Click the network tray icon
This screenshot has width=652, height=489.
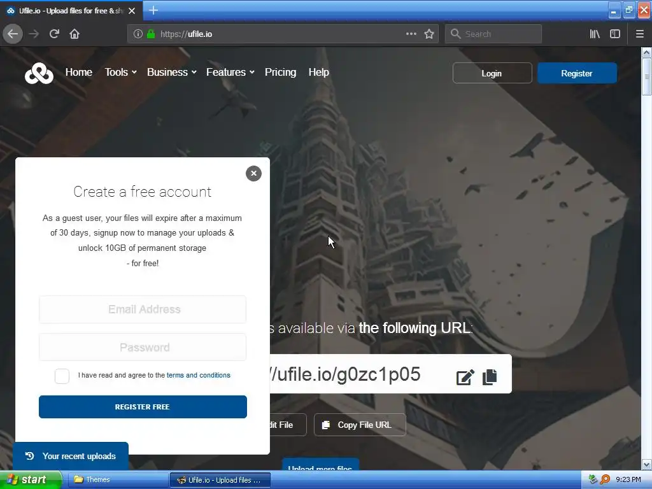[x=593, y=479]
